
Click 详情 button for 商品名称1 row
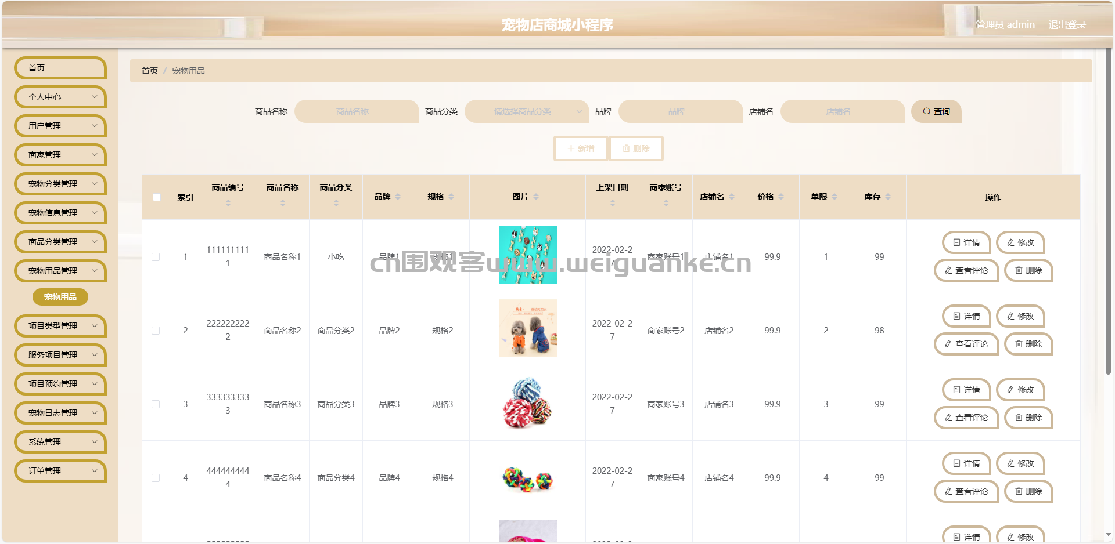(966, 242)
